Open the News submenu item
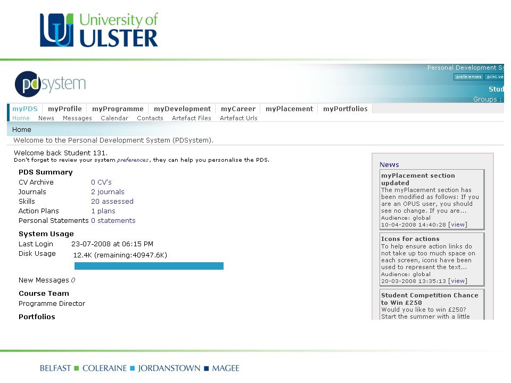 [x=46, y=118]
